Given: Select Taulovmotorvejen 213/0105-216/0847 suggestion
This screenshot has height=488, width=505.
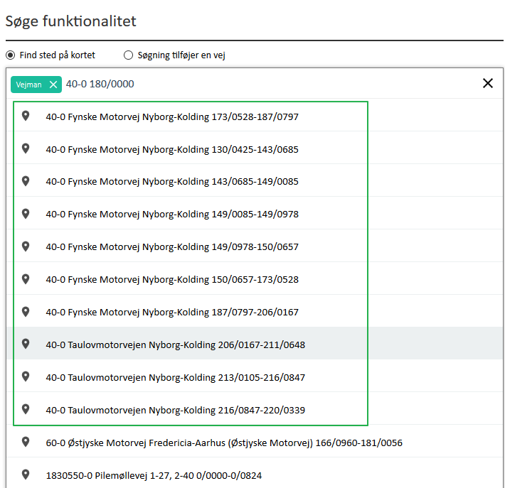Looking at the screenshot, I should click(x=175, y=378).
